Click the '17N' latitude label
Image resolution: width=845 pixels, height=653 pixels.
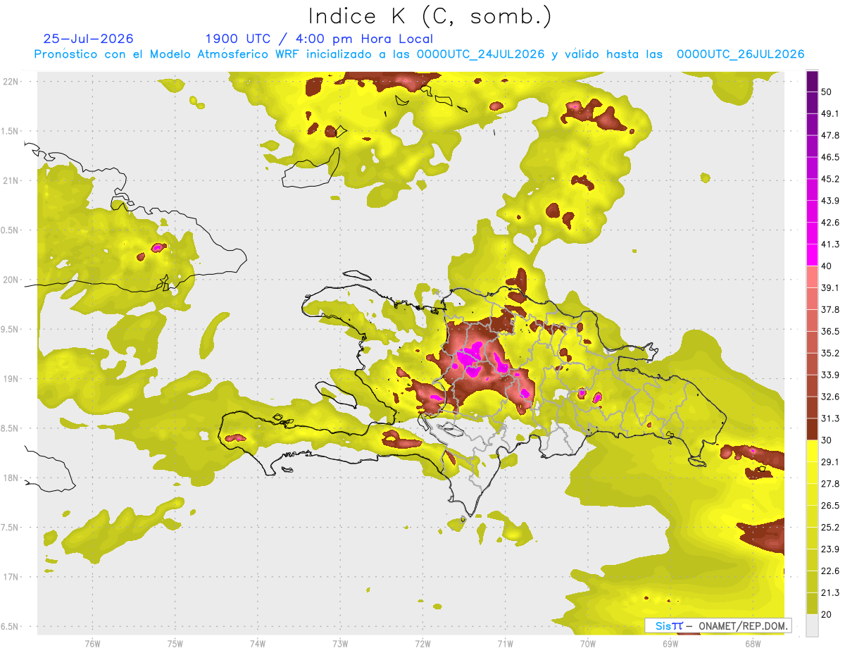point(11,577)
